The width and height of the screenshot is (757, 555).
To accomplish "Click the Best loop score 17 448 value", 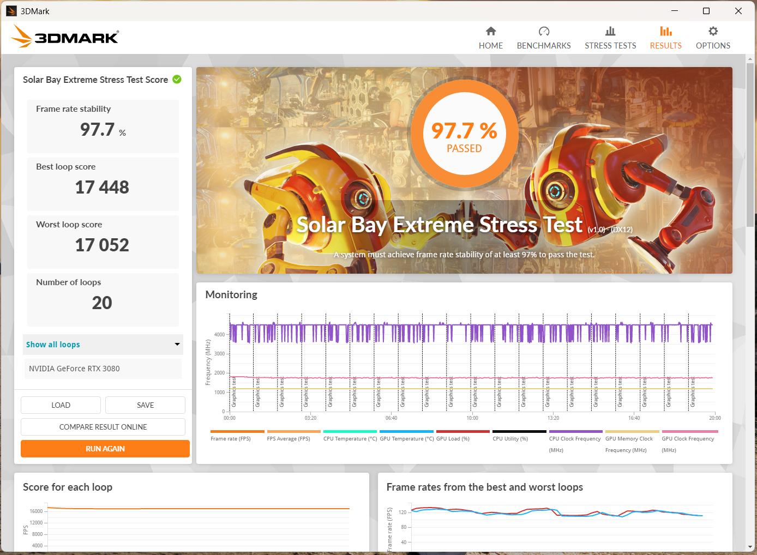I will [x=102, y=187].
